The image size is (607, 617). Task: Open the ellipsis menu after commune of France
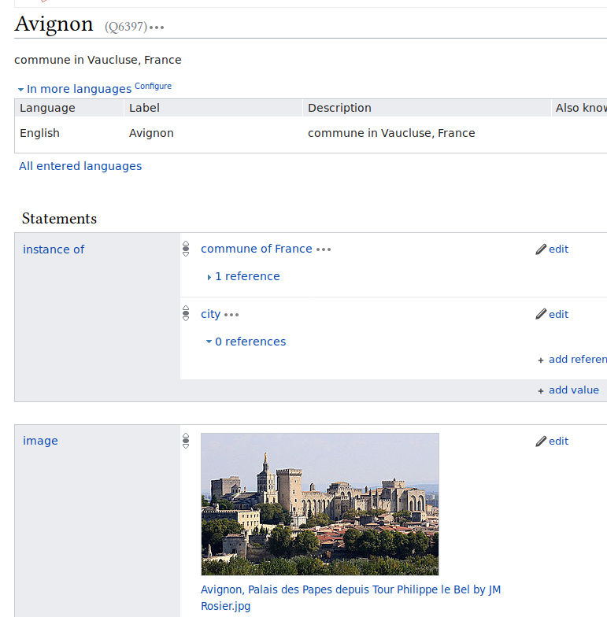point(324,249)
